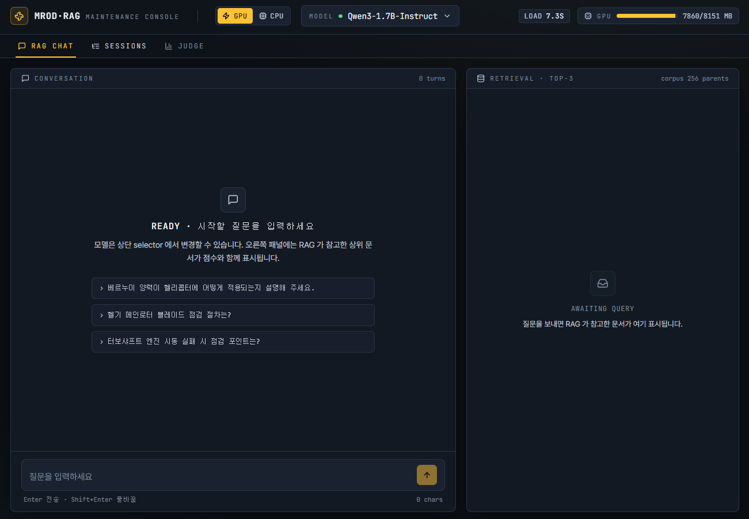Click the center chat bubble placeholder icon
This screenshot has width=749, height=519.
[x=233, y=200]
